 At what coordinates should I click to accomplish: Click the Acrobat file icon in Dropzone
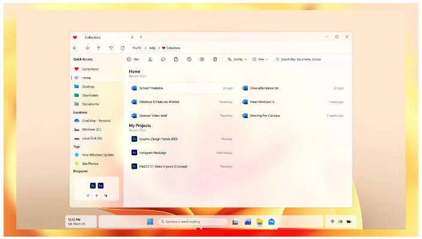(x=101, y=186)
